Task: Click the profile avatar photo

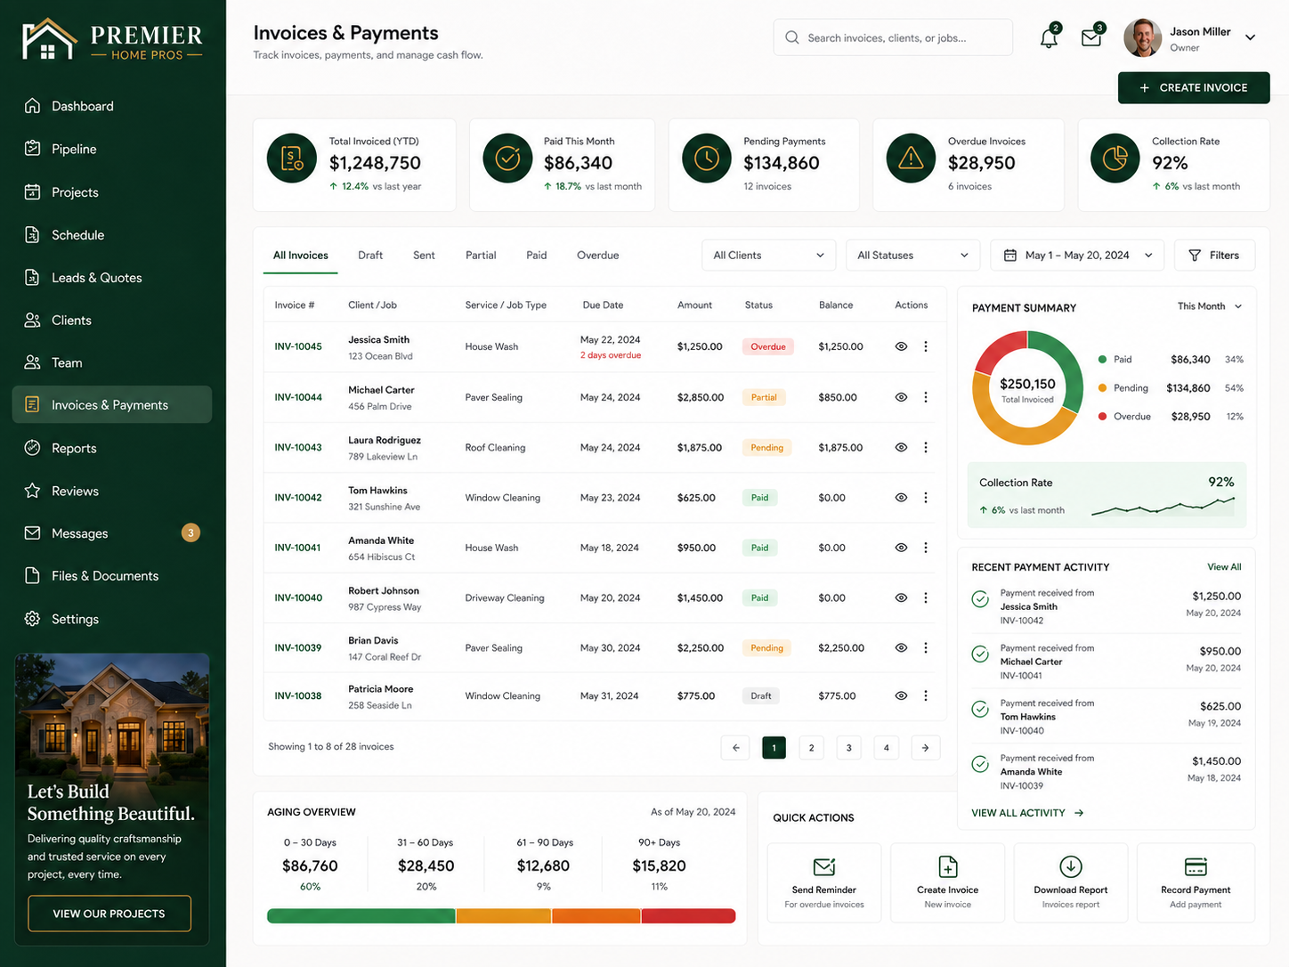Action: 1142,38
